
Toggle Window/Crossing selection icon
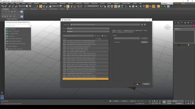pos(37,6)
